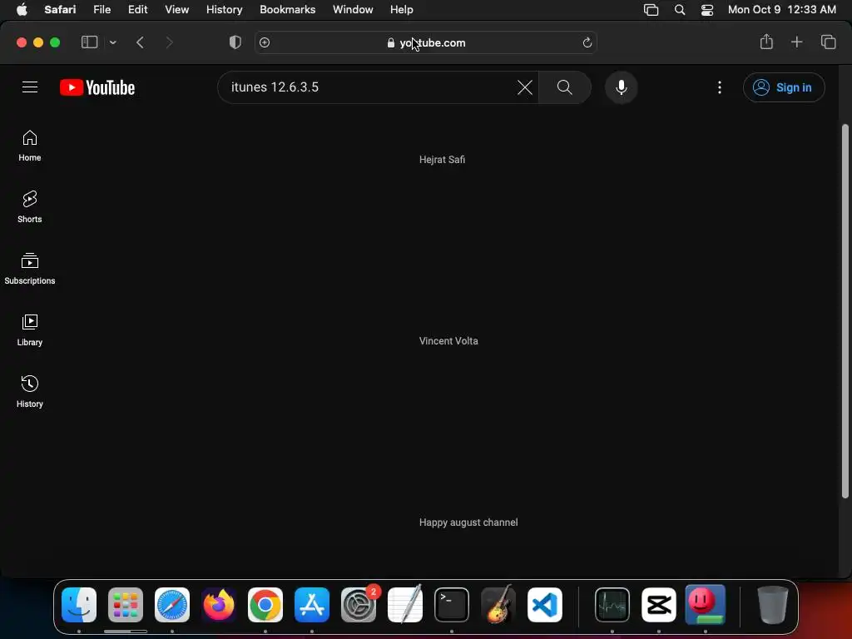Reload the page

coord(587,42)
